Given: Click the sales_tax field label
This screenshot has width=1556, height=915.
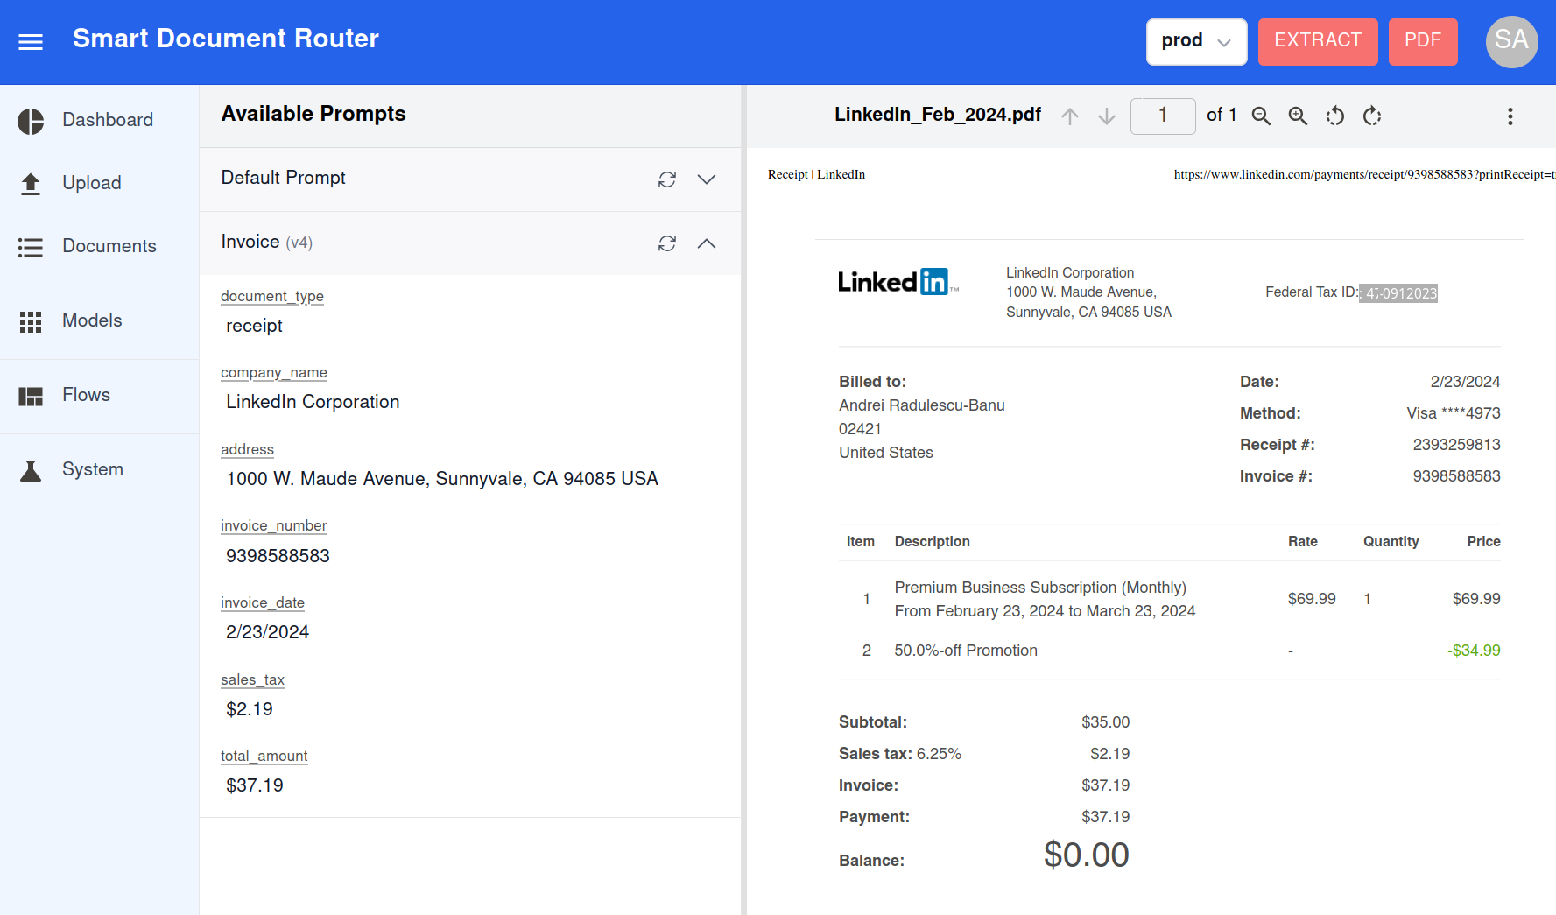Looking at the screenshot, I should point(252,679).
